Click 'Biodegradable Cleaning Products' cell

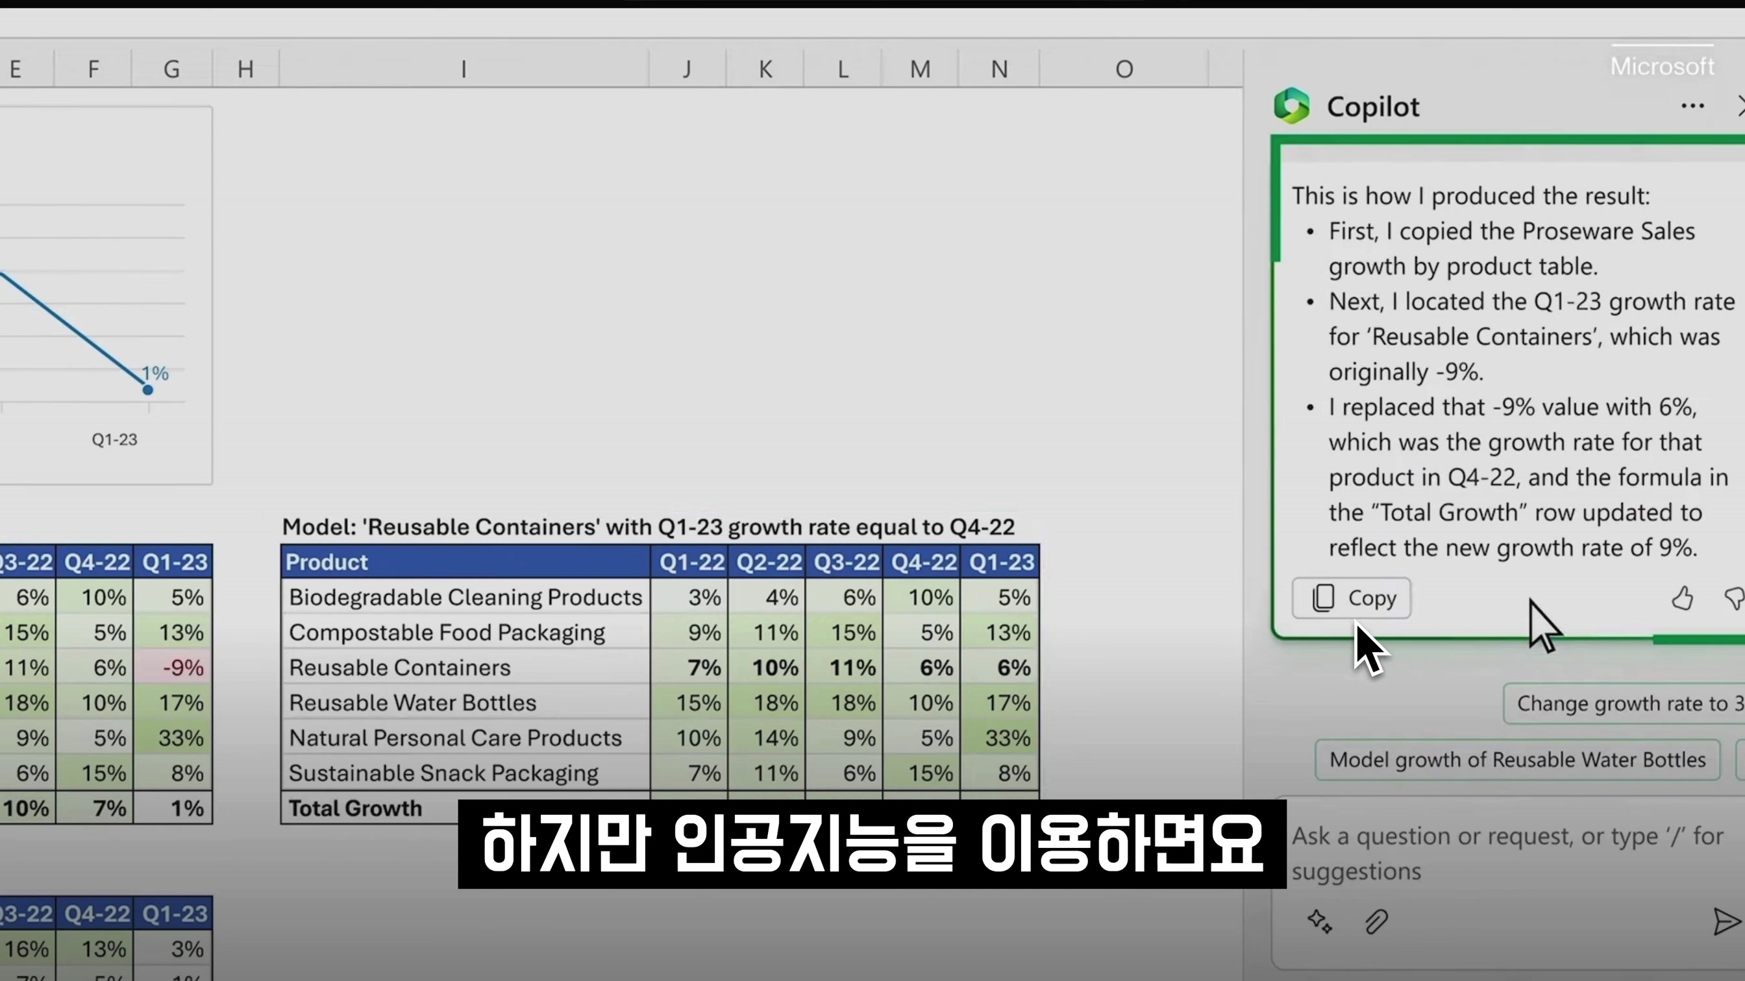point(465,597)
